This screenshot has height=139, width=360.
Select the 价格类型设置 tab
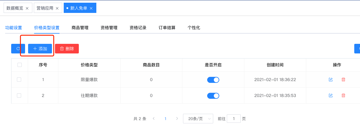click(x=47, y=28)
